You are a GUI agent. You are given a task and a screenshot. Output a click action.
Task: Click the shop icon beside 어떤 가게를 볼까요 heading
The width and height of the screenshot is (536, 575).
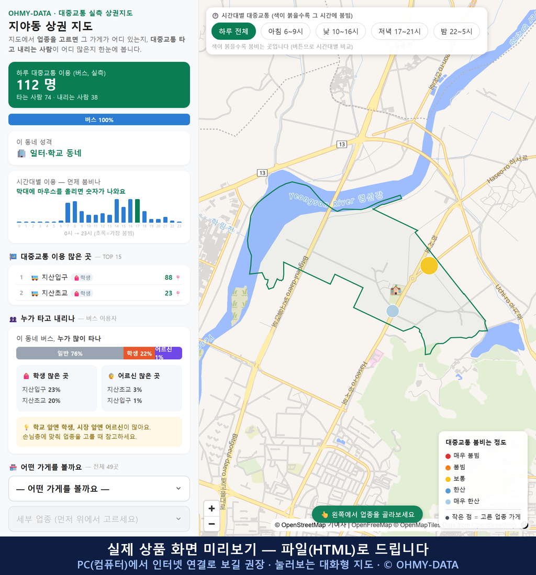(13, 467)
